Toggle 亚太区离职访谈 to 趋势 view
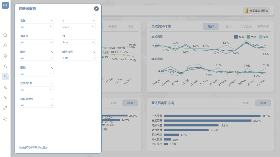 tap(246, 103)
